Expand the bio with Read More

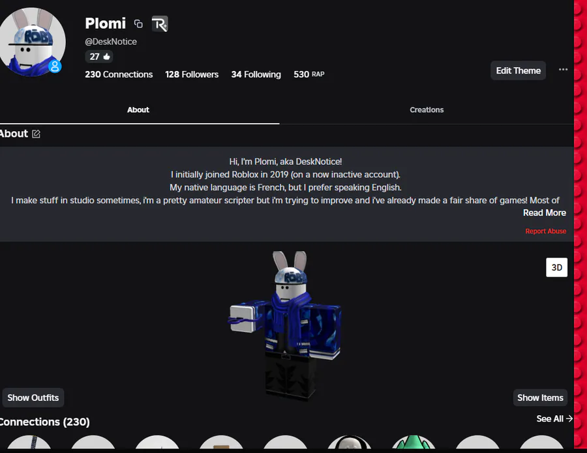click(x=545, y=212)
